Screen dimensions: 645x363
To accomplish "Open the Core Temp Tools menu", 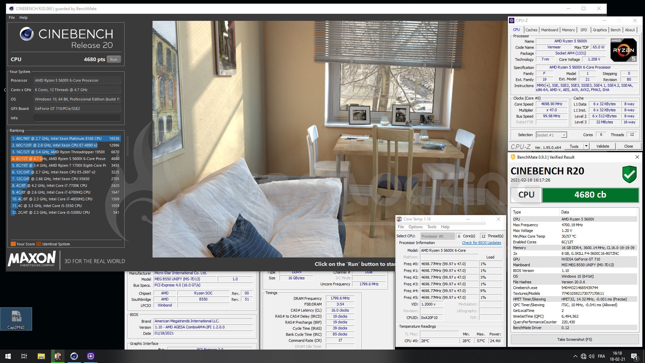I will 432,227.
